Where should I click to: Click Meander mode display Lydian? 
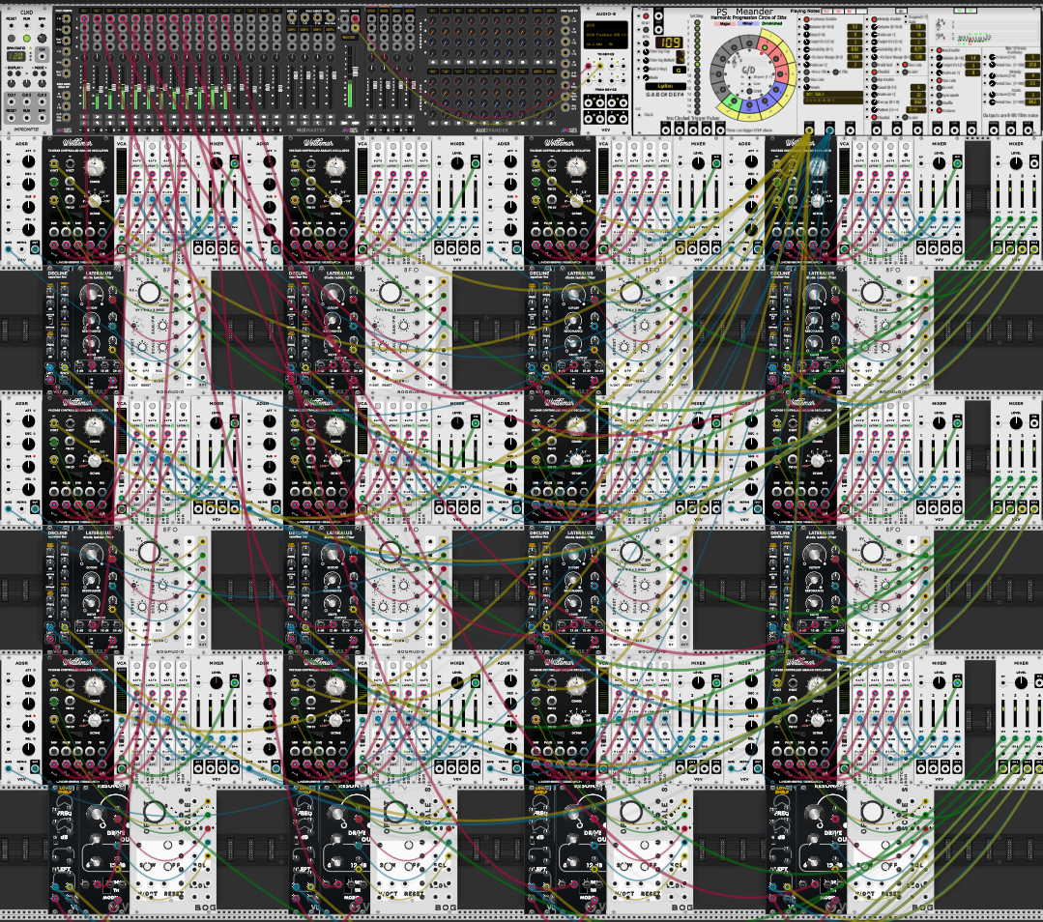[x=665, y=86]
